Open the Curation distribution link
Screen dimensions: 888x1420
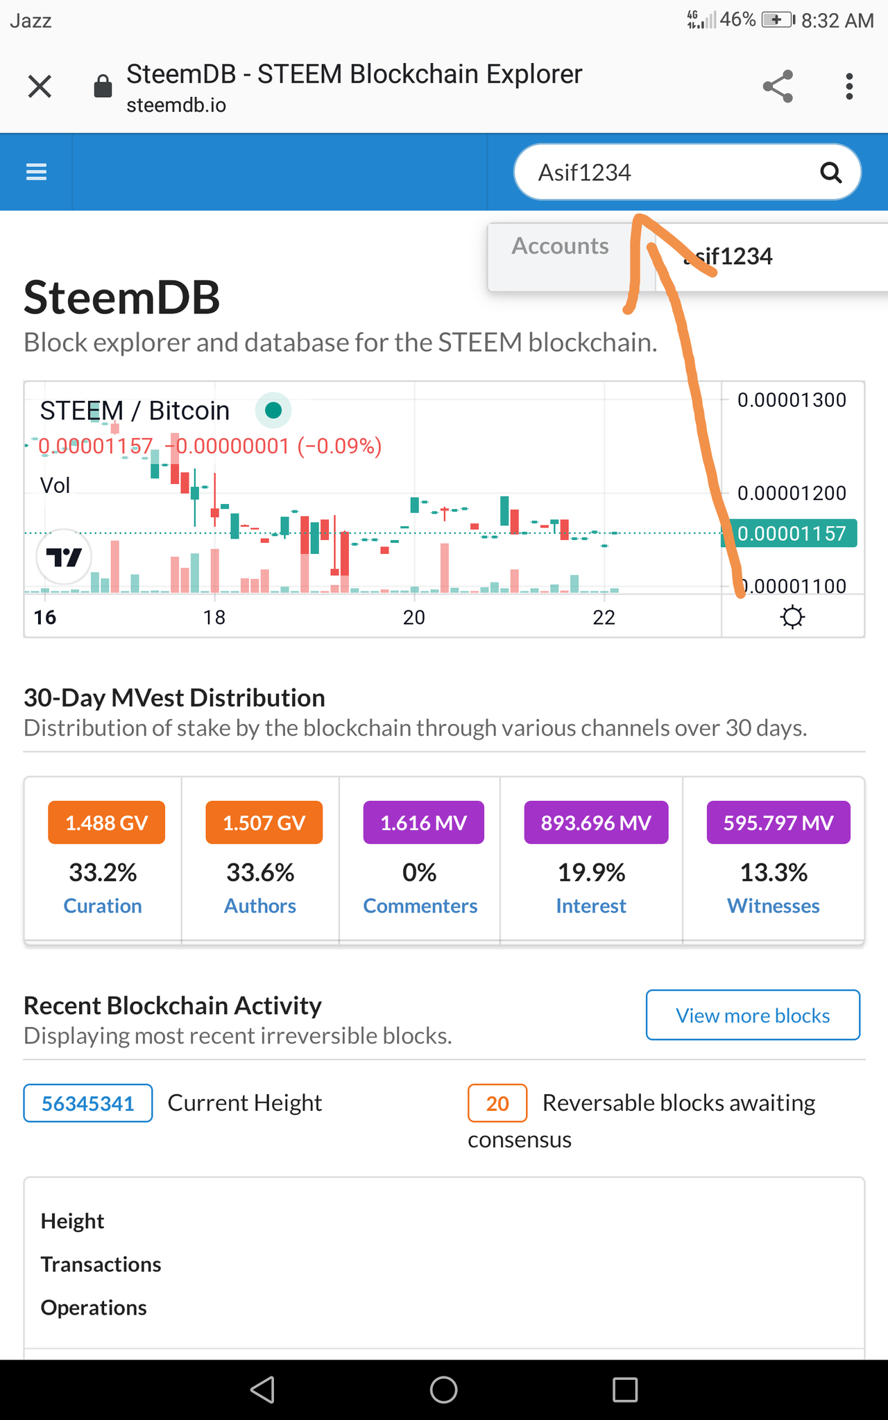click(x=103, y=906)
